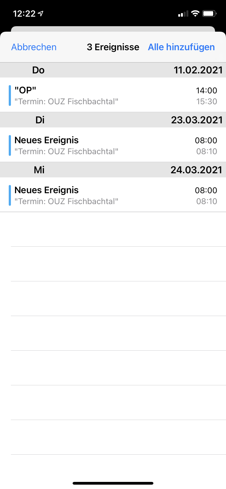Tap the battery indicator icon
The height and width of the screenshot is (489, 226).
(209, 13)
